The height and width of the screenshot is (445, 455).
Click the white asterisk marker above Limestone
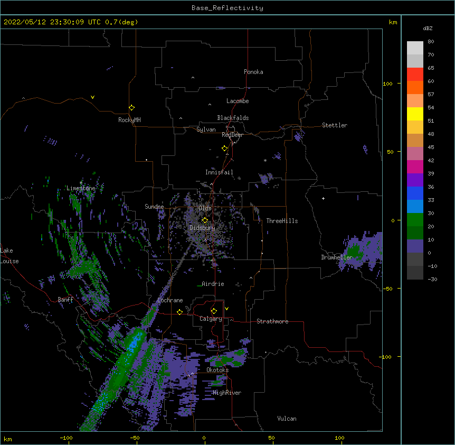[81, 183]
